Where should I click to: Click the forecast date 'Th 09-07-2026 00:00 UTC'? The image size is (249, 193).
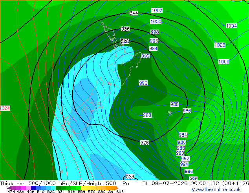click(182, 183)
